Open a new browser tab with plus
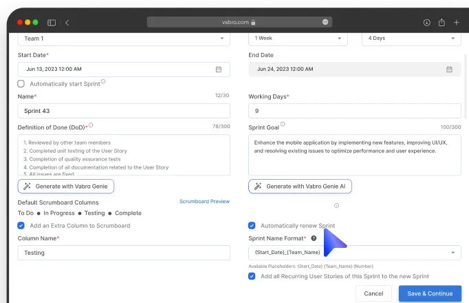The image size is (469, 303). point(456,22)
